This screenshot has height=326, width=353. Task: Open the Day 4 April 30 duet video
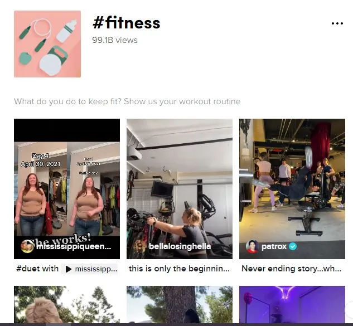coord(67,189)
